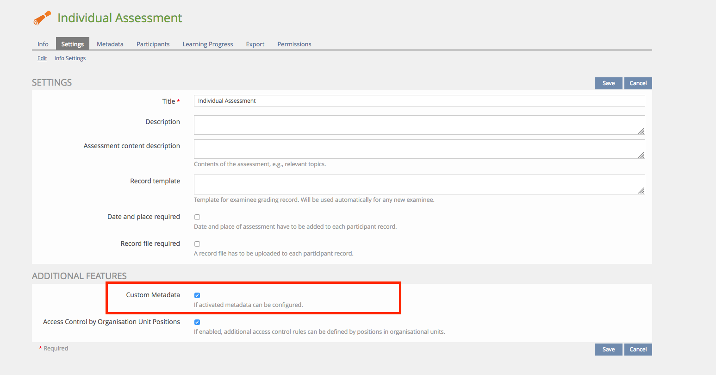Select the Export tab
The image size is (716, 375).
(x=255, y=44)
